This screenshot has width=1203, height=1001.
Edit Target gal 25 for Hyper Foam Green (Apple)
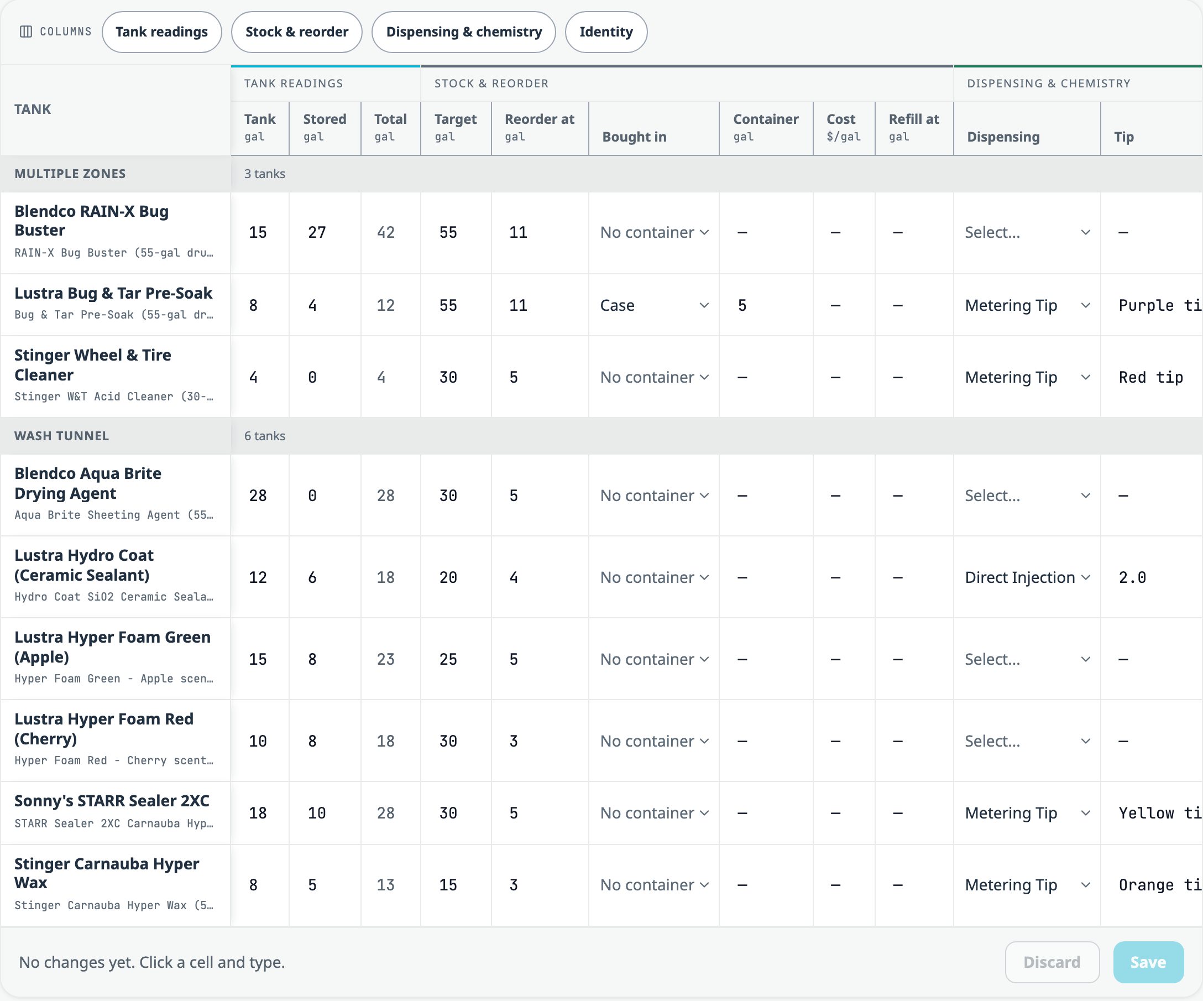coord(456,660)
